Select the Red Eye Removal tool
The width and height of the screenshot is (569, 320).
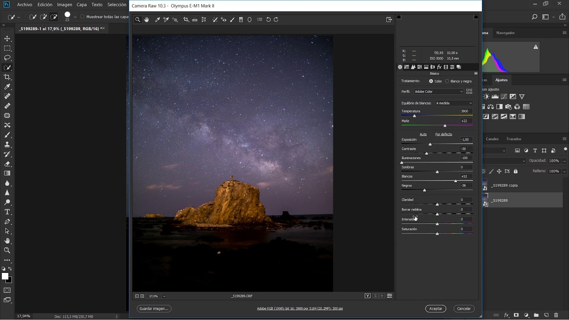[224, 20]
